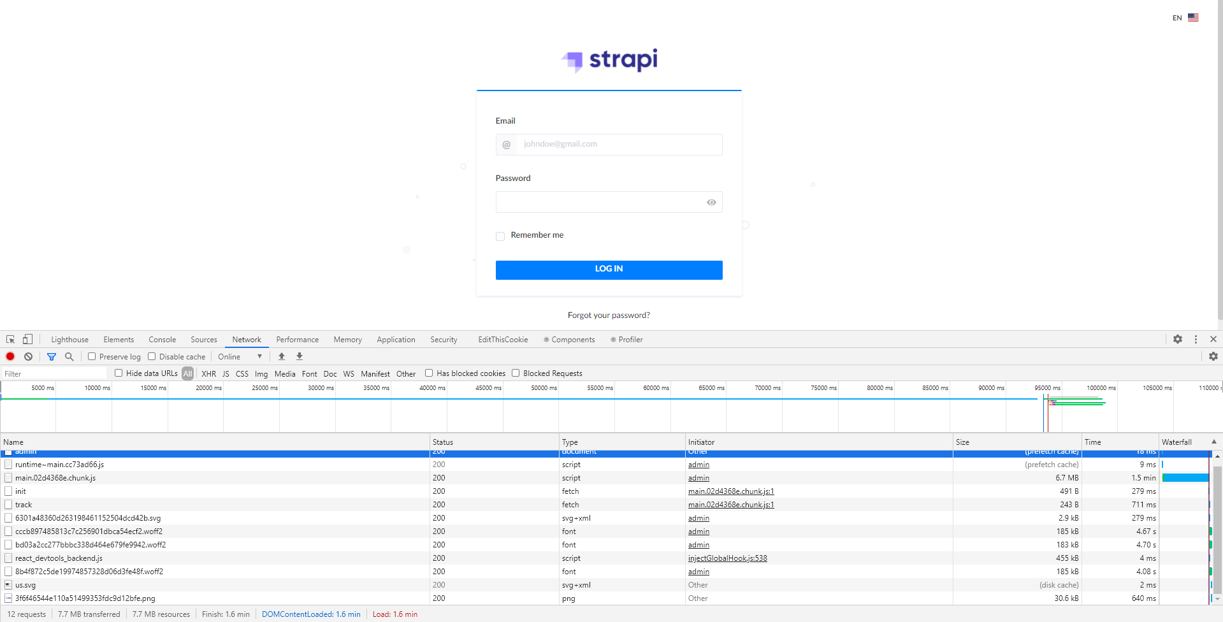Viewport: 1223px width, 622px height.
Task: Open the Application tab
Action: (x=396, y=340)
